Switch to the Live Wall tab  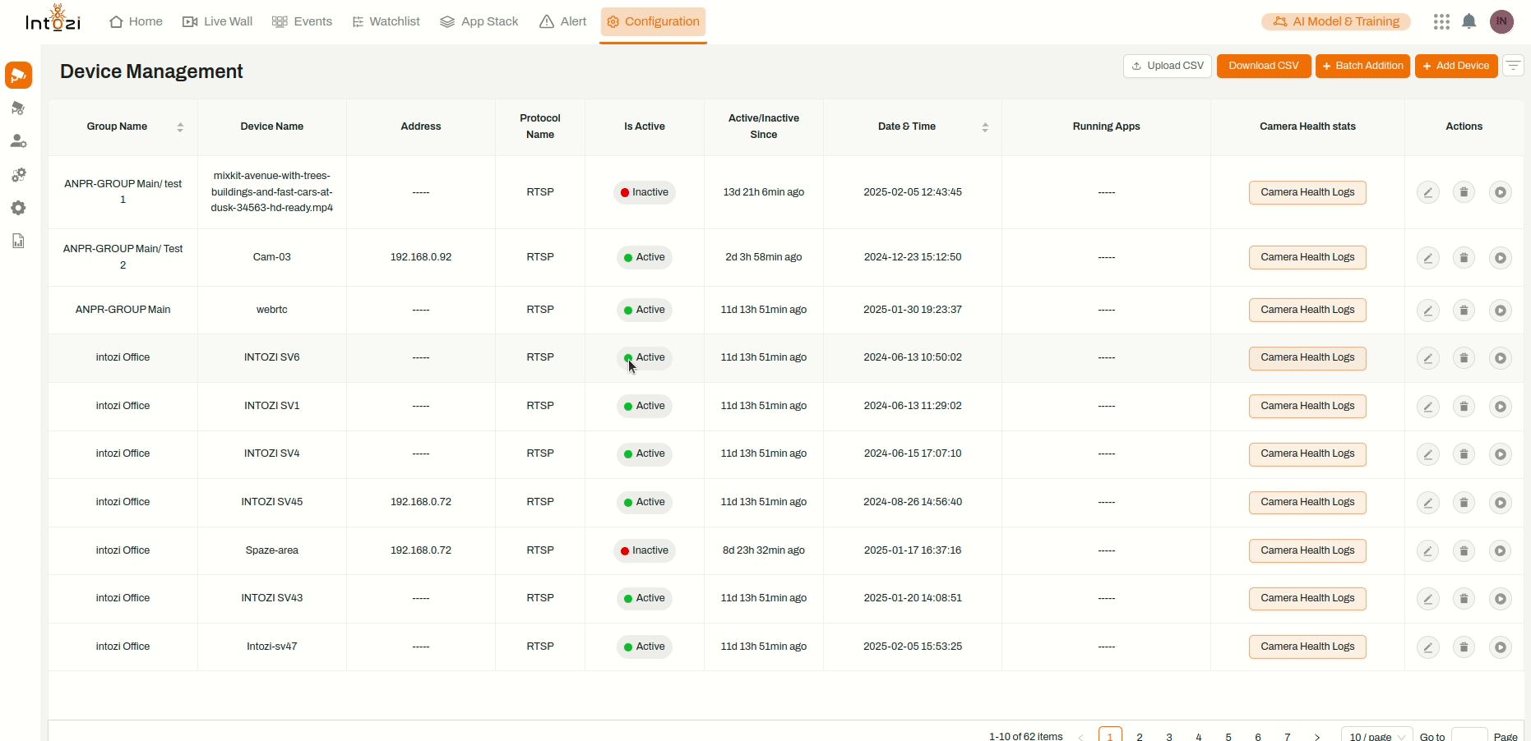pos(218,21)
